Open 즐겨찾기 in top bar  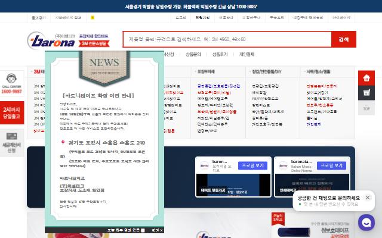[x=38, y=17]
